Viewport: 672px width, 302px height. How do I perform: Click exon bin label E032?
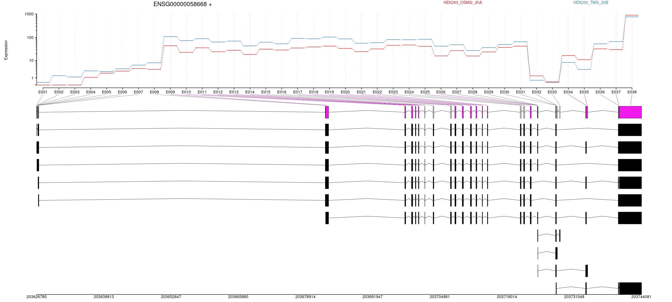click(536, 92)
